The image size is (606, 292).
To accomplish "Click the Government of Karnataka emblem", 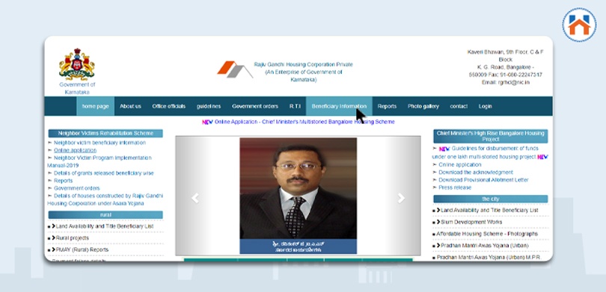I will (x=77, y=64).
